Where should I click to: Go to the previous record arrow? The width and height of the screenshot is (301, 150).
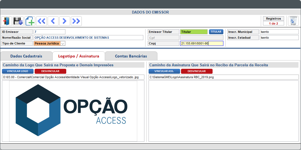[53, 21]
